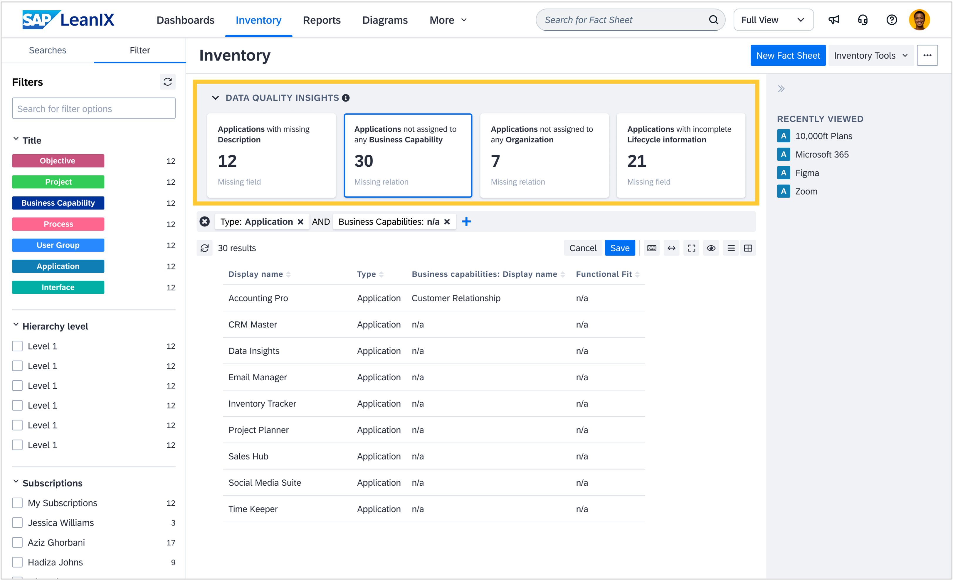Click the New Fact Sheet button
This screenshot has height=581, width=953.
pyautogui.click(x=787, y=56)
